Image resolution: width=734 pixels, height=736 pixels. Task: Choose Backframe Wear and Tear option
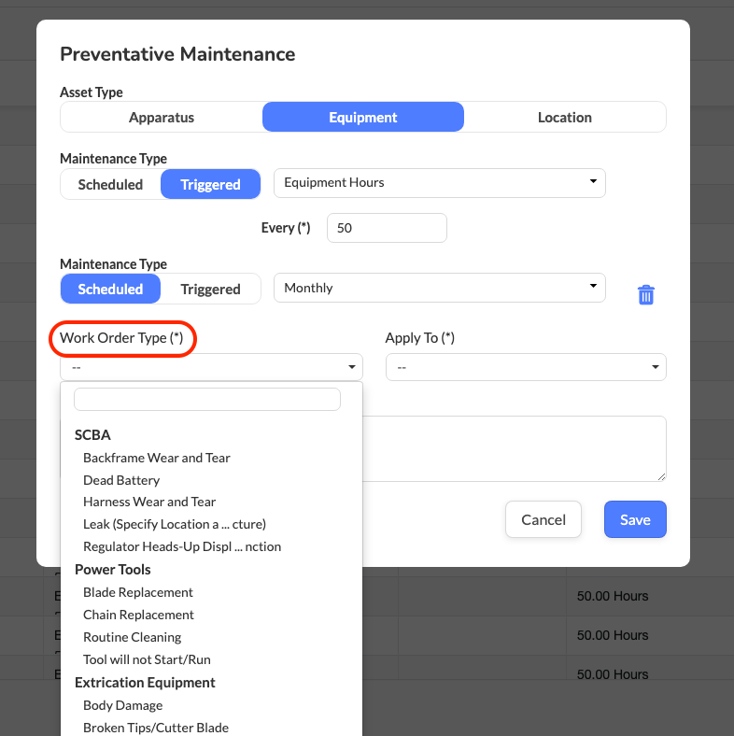click(156, 458)
